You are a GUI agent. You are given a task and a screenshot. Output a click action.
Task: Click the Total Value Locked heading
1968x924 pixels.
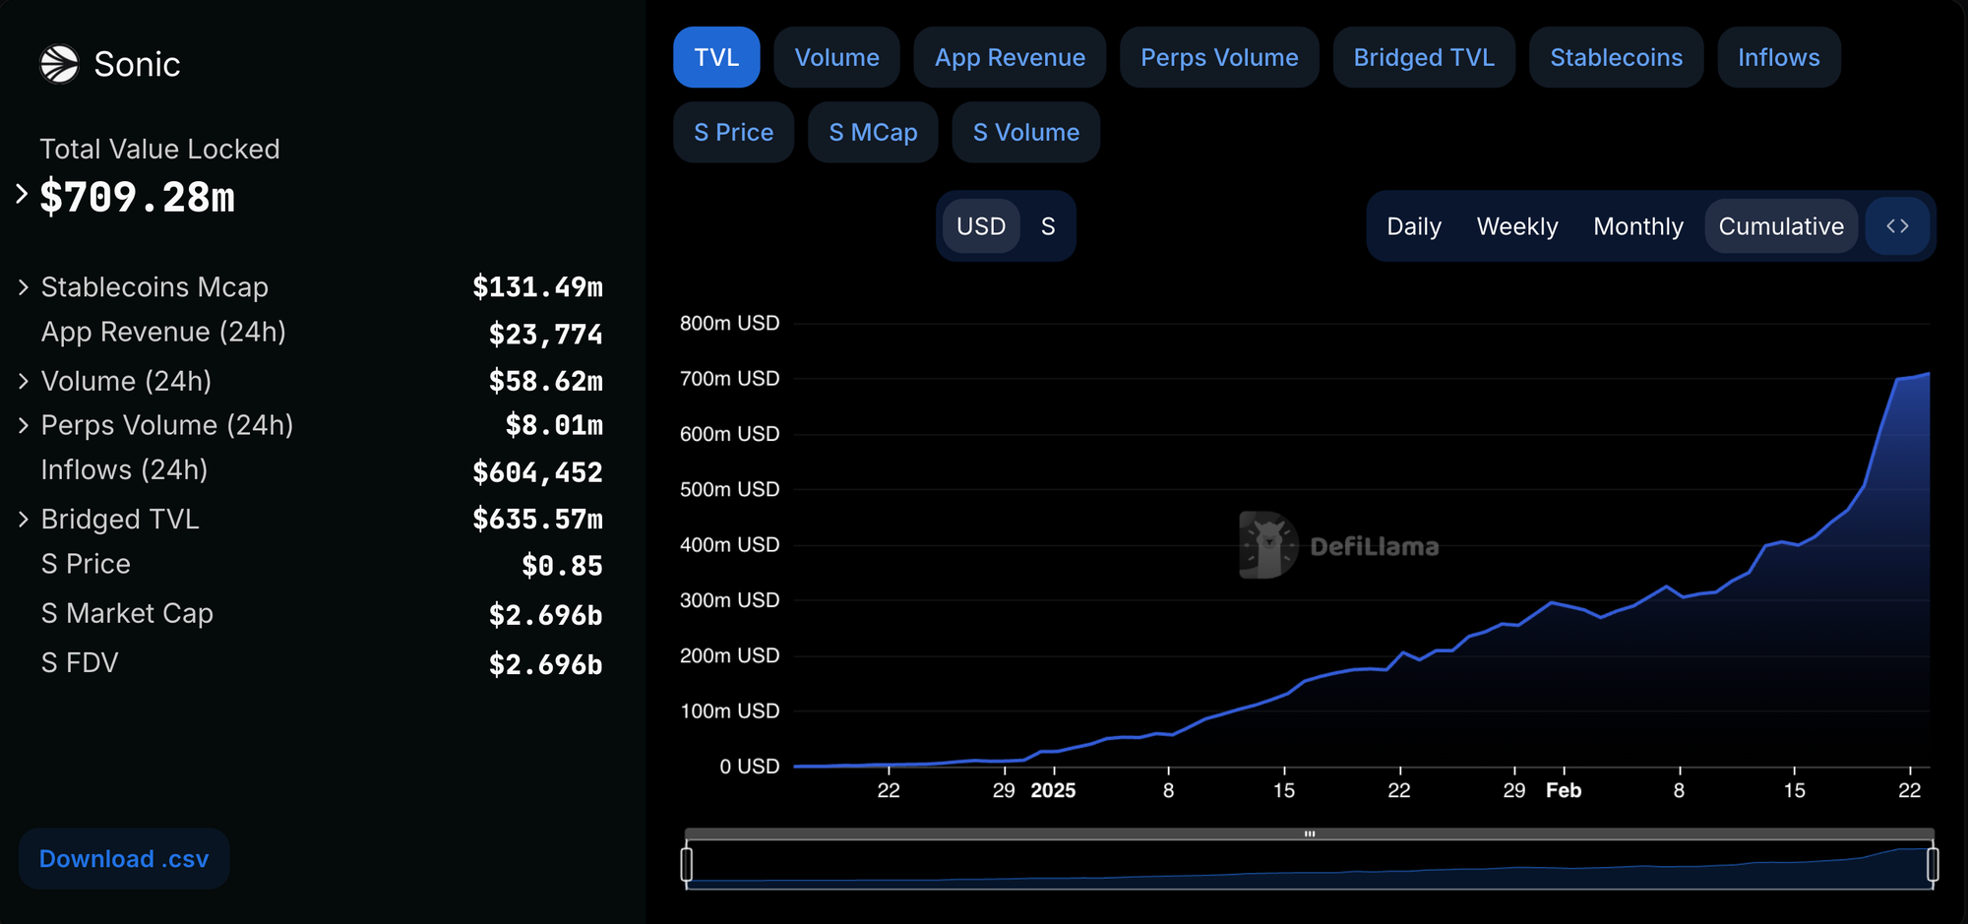[159, 149]
